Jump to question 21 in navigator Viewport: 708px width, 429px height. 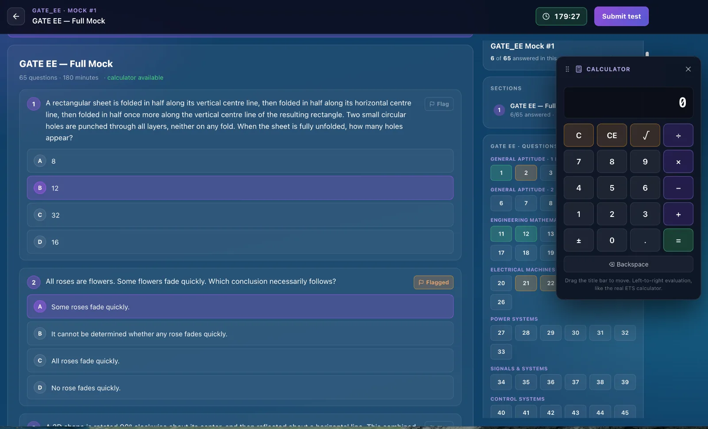pos(526,283)
